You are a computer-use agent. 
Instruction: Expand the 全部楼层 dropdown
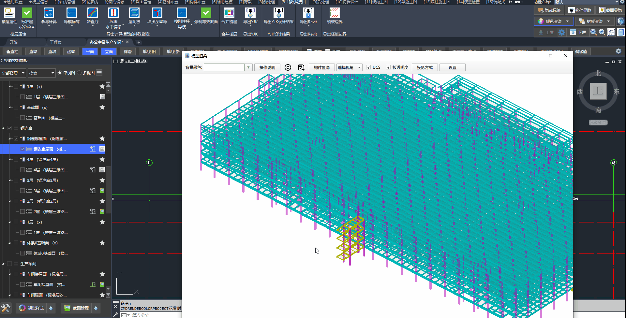click(13, 73)
